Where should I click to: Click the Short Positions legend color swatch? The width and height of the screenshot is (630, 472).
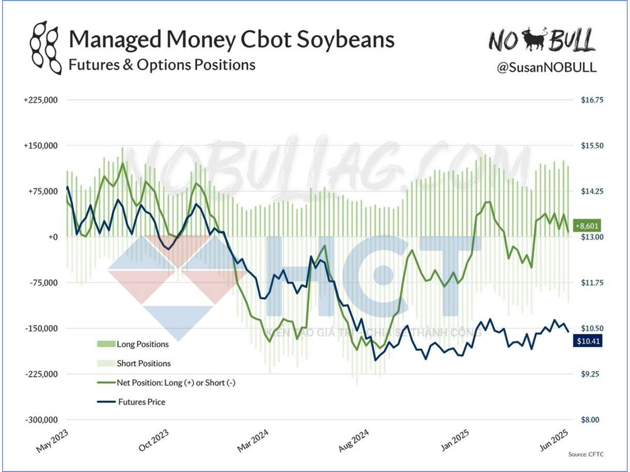tap(106, 363)
